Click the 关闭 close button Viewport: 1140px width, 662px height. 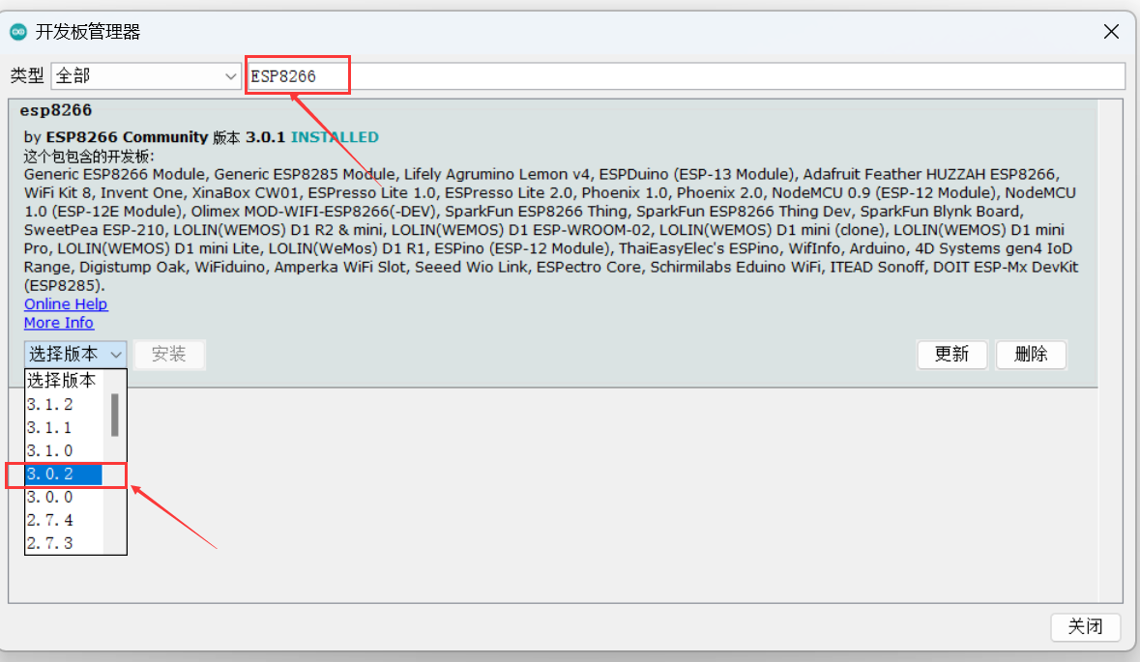[1085, 626]
